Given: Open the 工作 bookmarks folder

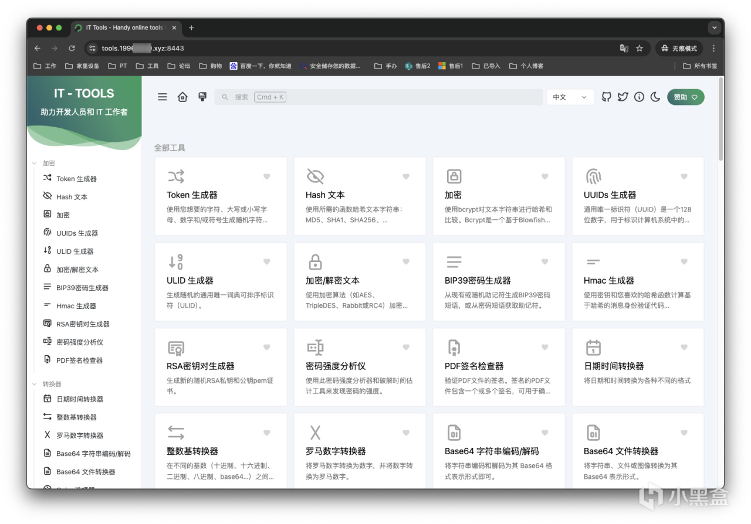Looking at the screenshot, I should tap(45, 66).
